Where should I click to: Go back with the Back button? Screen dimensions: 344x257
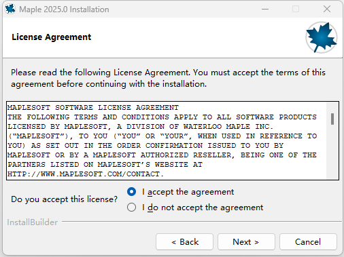click(x=184, y=242)
